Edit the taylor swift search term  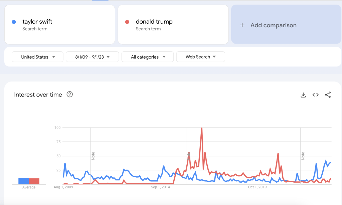point(37,22)
